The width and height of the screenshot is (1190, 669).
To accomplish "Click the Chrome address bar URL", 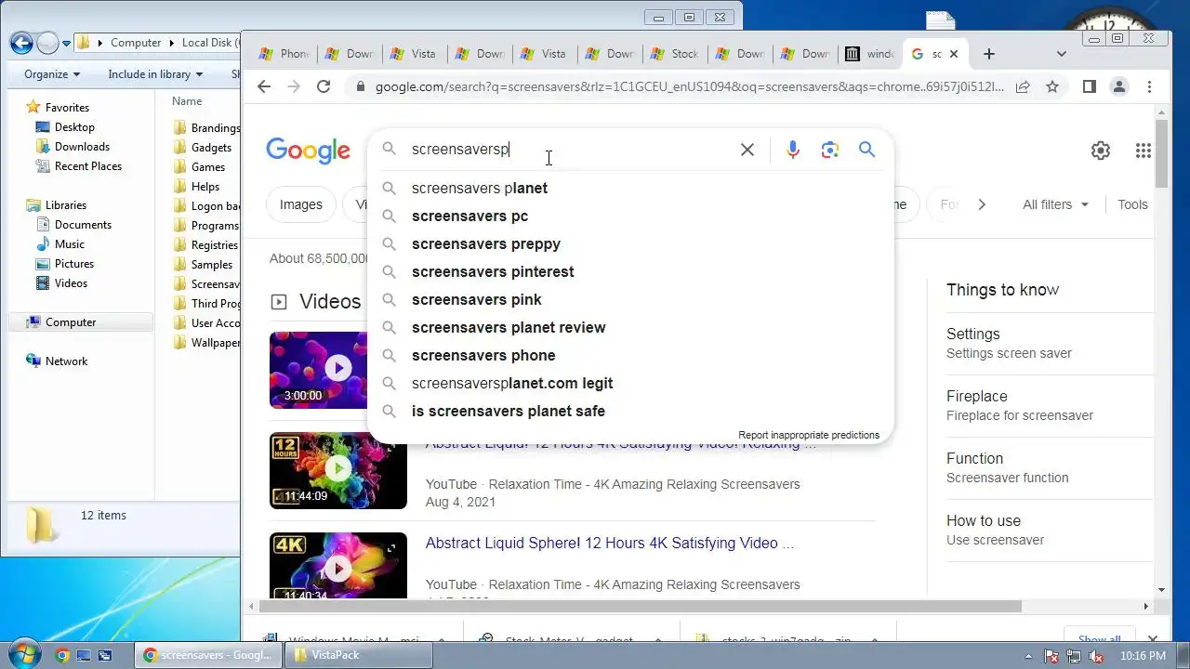I will point(689,86).
